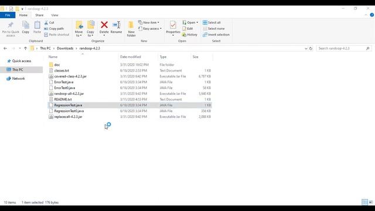Click randoop-4.2.3 breadcrumb in address bar

tap(90, 48)
